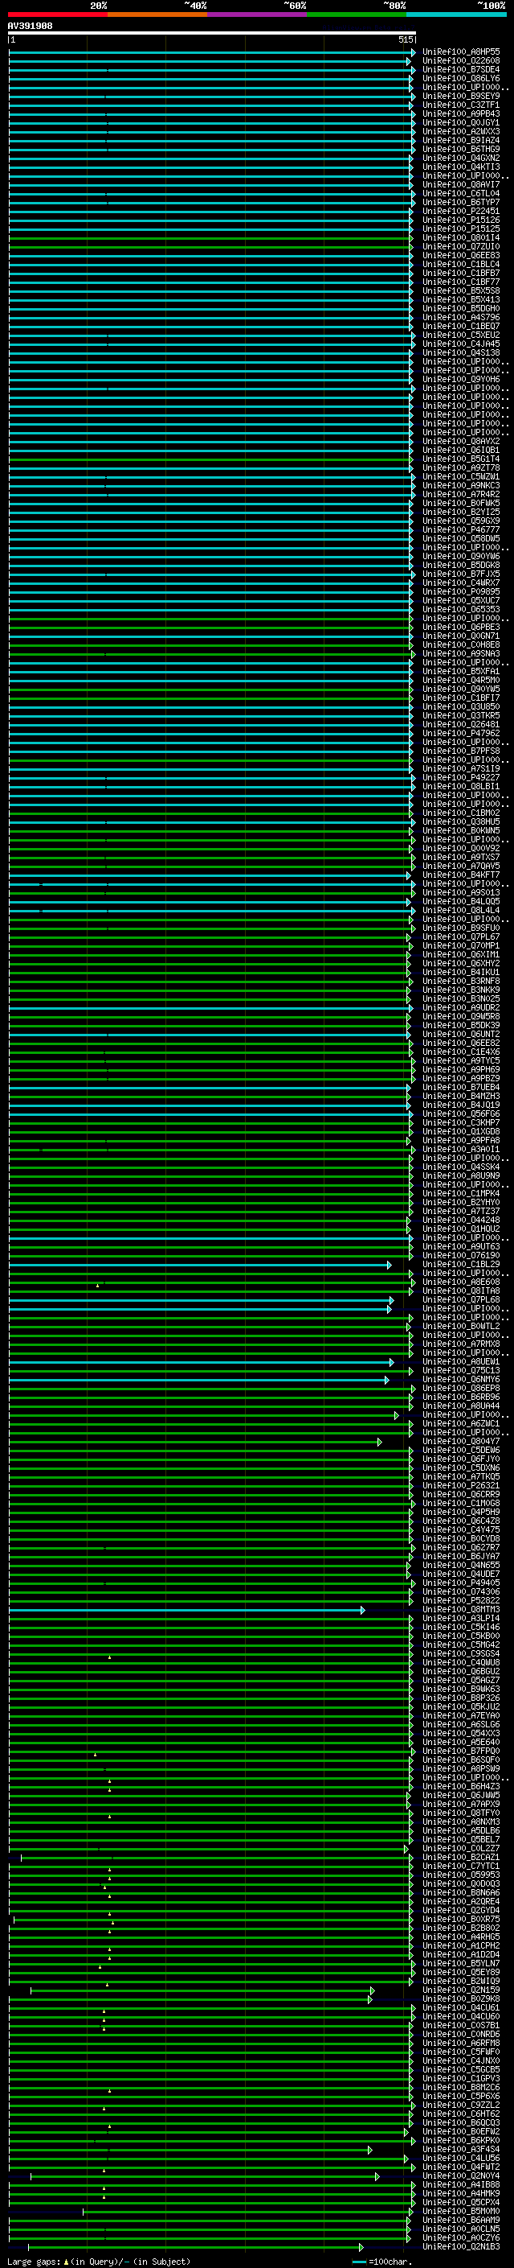Image resolution: width=514 pixels, height=2268 pixels.
Task: Open the UniRef100_Q801I4 hit label
Action: (461, 237)
